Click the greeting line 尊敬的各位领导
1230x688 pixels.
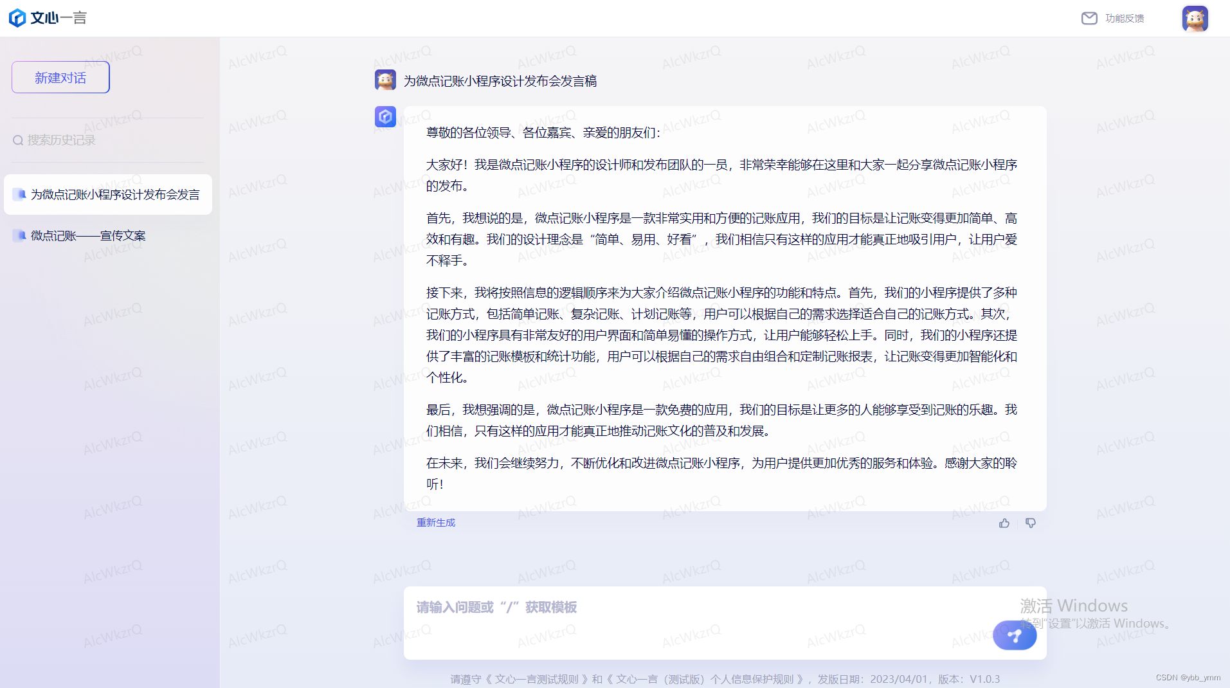(x=543, y=132)
